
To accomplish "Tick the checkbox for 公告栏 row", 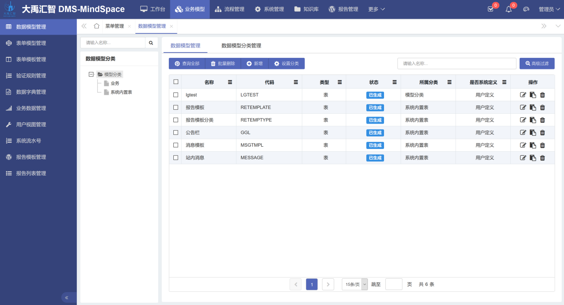I will [x=176, y=132].
